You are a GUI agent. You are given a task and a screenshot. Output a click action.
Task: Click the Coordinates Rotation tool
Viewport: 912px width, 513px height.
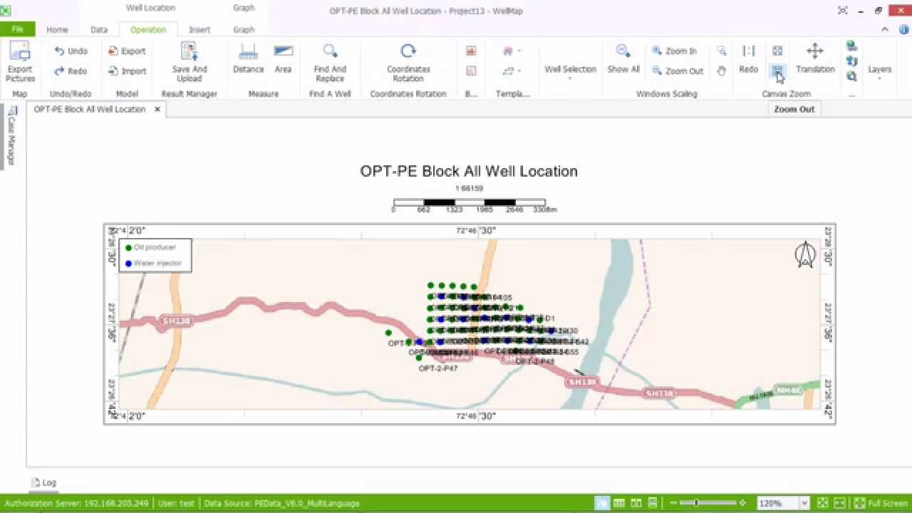coord(408,61)
